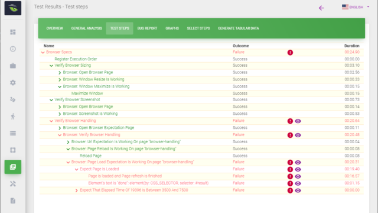Viewport: 378px width, 213px height.
Task: Expand Browser: Screenshot Is Working
Action: click(x=60, y=114)
